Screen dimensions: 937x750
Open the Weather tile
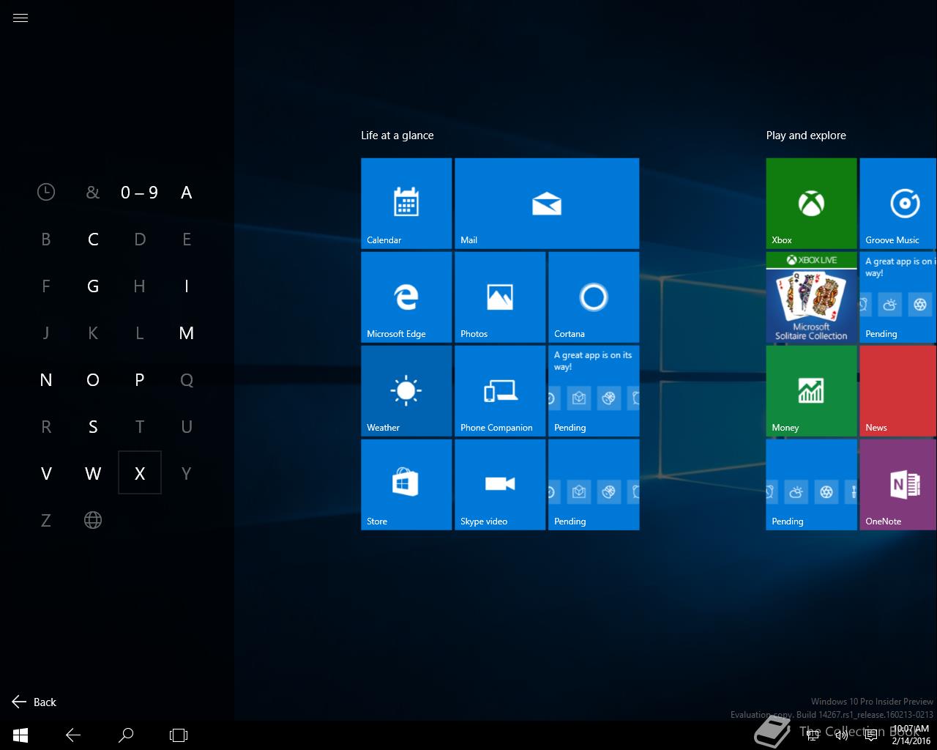(406, 391)
